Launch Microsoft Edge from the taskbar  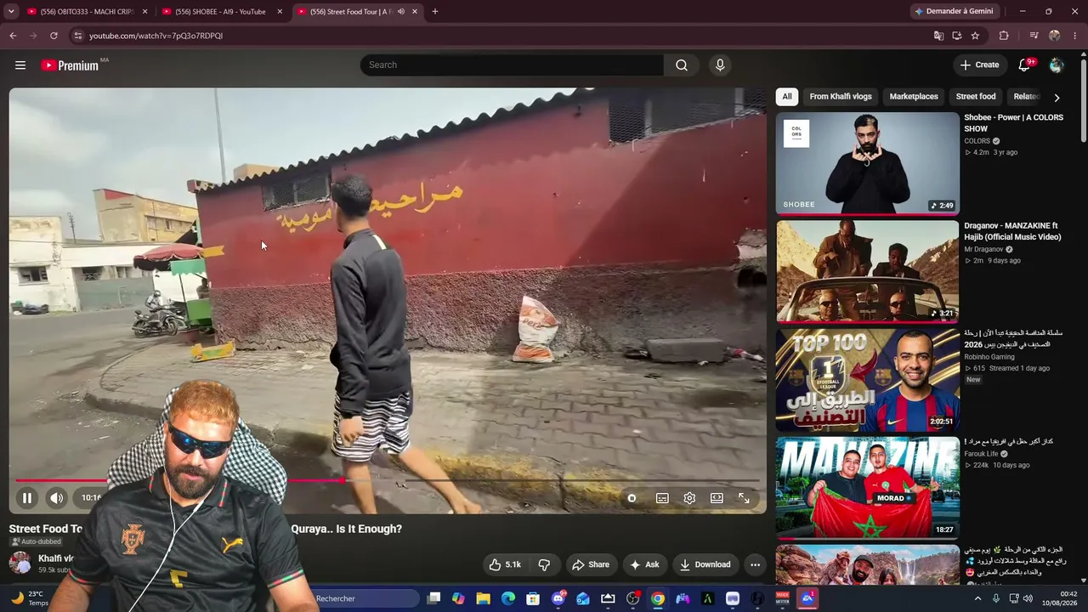[508, 599]
